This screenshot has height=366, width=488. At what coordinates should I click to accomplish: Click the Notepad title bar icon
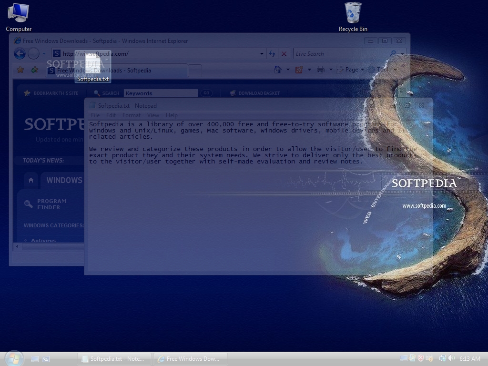point(92,105)
